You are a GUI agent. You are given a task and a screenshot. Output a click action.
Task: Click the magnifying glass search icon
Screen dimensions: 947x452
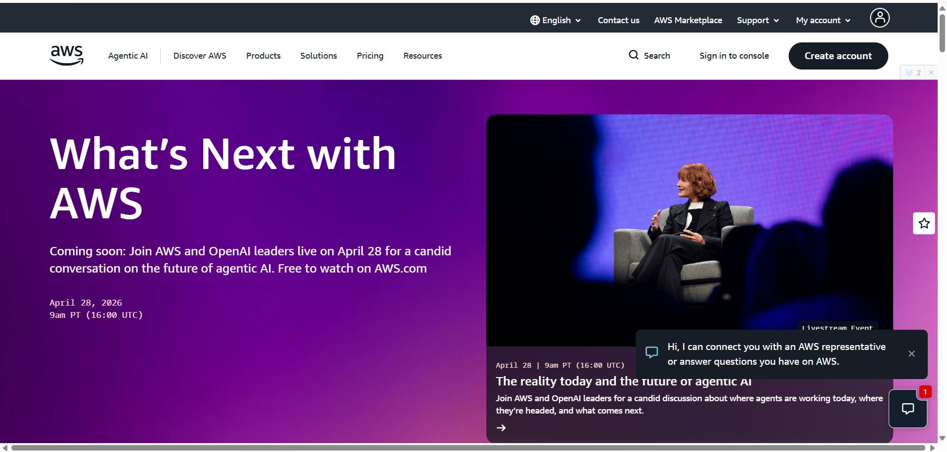633,55
